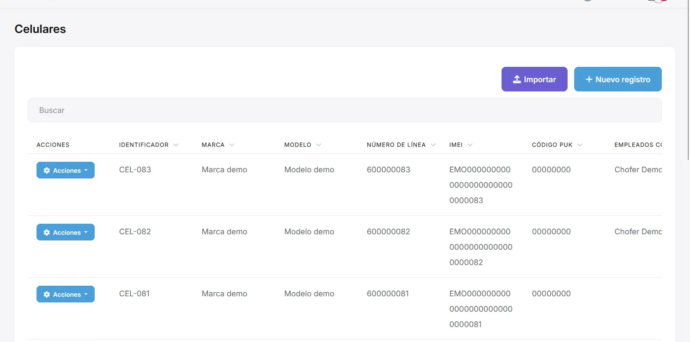Click the ACCIONES column header
This screenshot has height=342, width=690.
coord(53,145)
